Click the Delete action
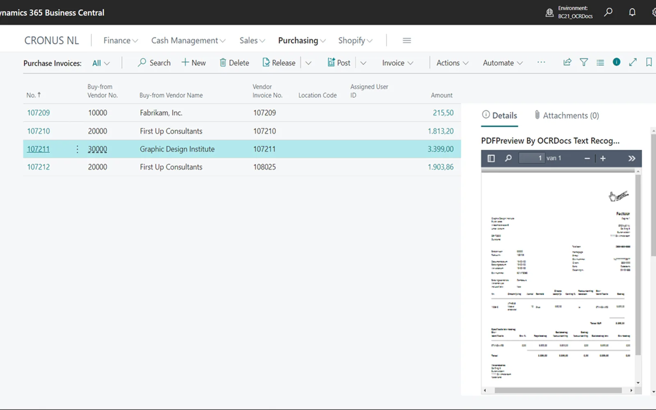The width and height of the screenshot is (656, 410). coord(235,63)
